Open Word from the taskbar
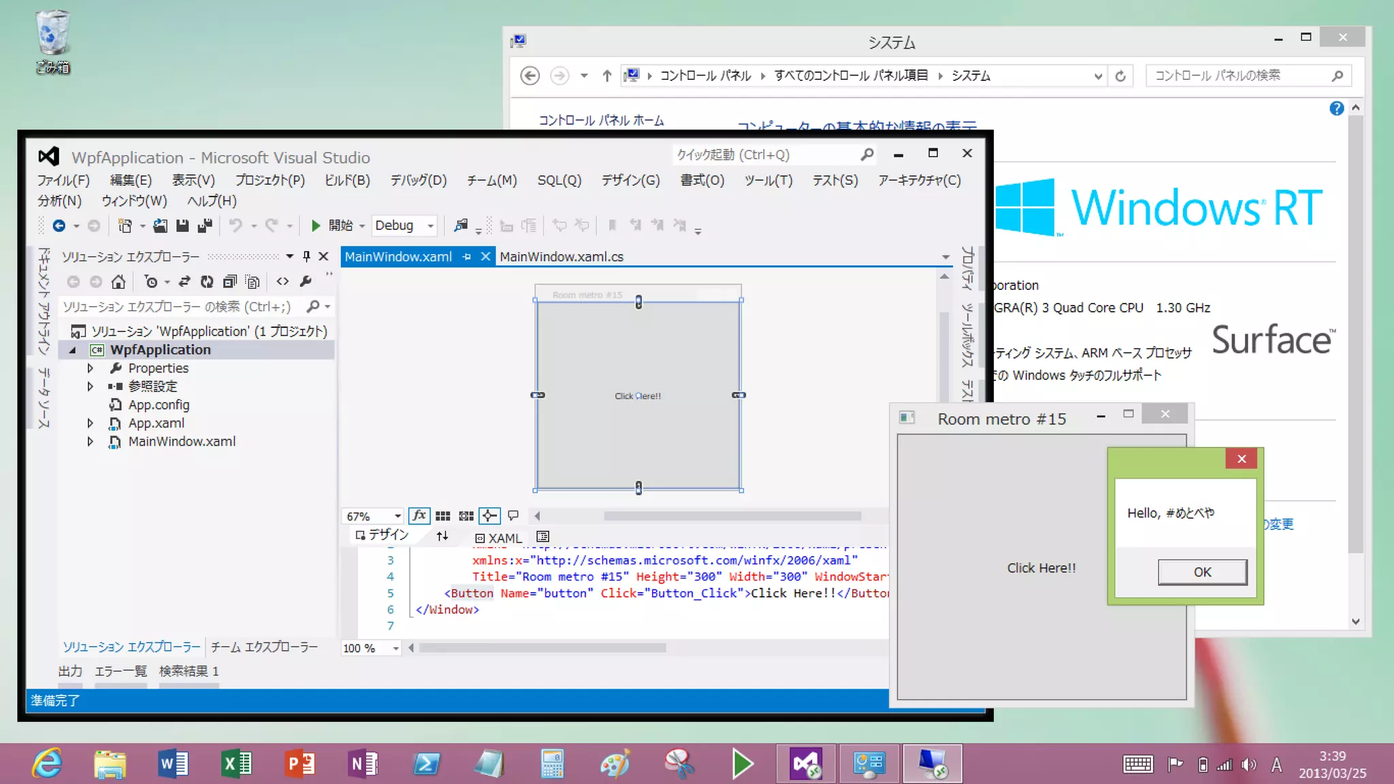The image size is (1394, 784). [174, 764]
